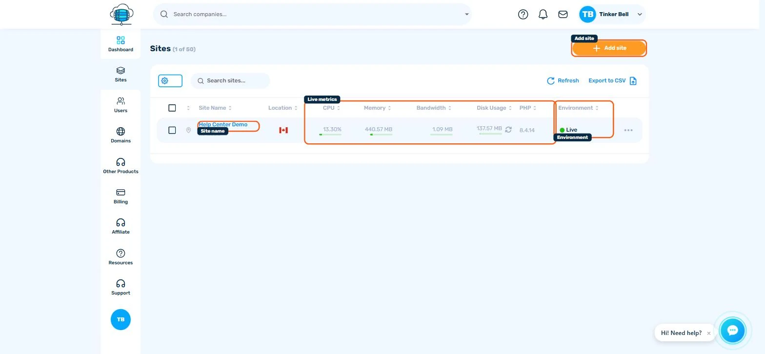The image size is (765, 354).
Task: Focus the Search companies field
Action: 312,14
